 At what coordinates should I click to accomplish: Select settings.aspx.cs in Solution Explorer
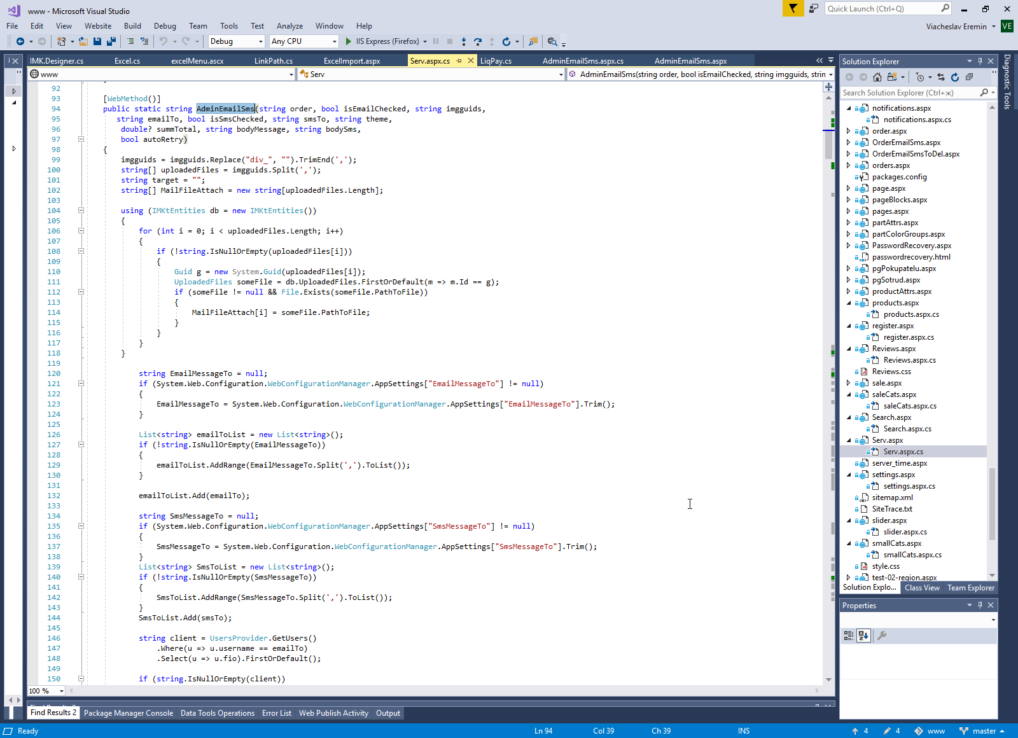click(x=909, y=486)
